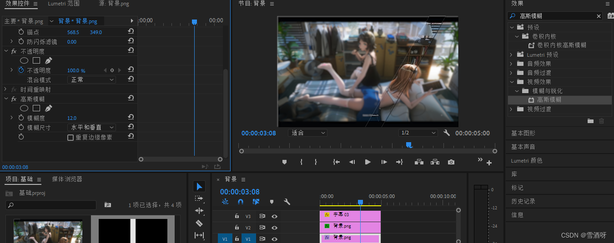Clear the effects search field

pos(599,16)
